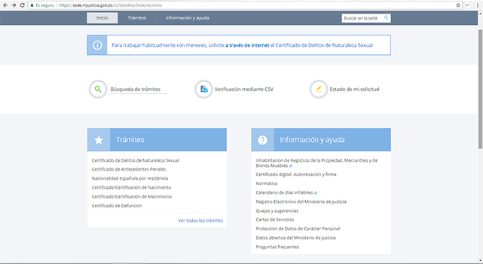Open Nacionalidad española por residencia
The width and height of the screenshot is (483, 273).
coord(130,178)
